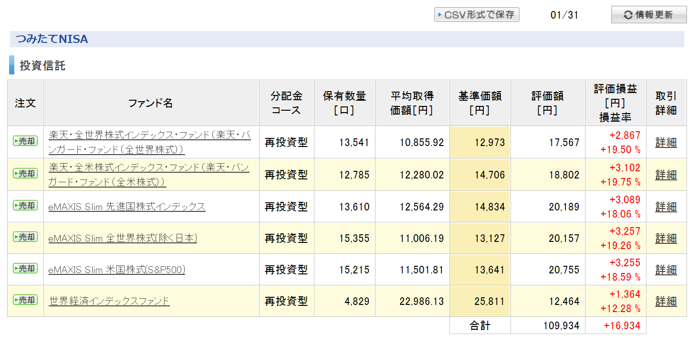
Task: Click the つみたてNISA section header
Action: click(x=347, y=39)
